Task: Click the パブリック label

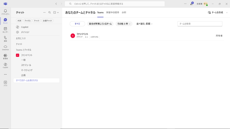Action: tap(79, 37)
